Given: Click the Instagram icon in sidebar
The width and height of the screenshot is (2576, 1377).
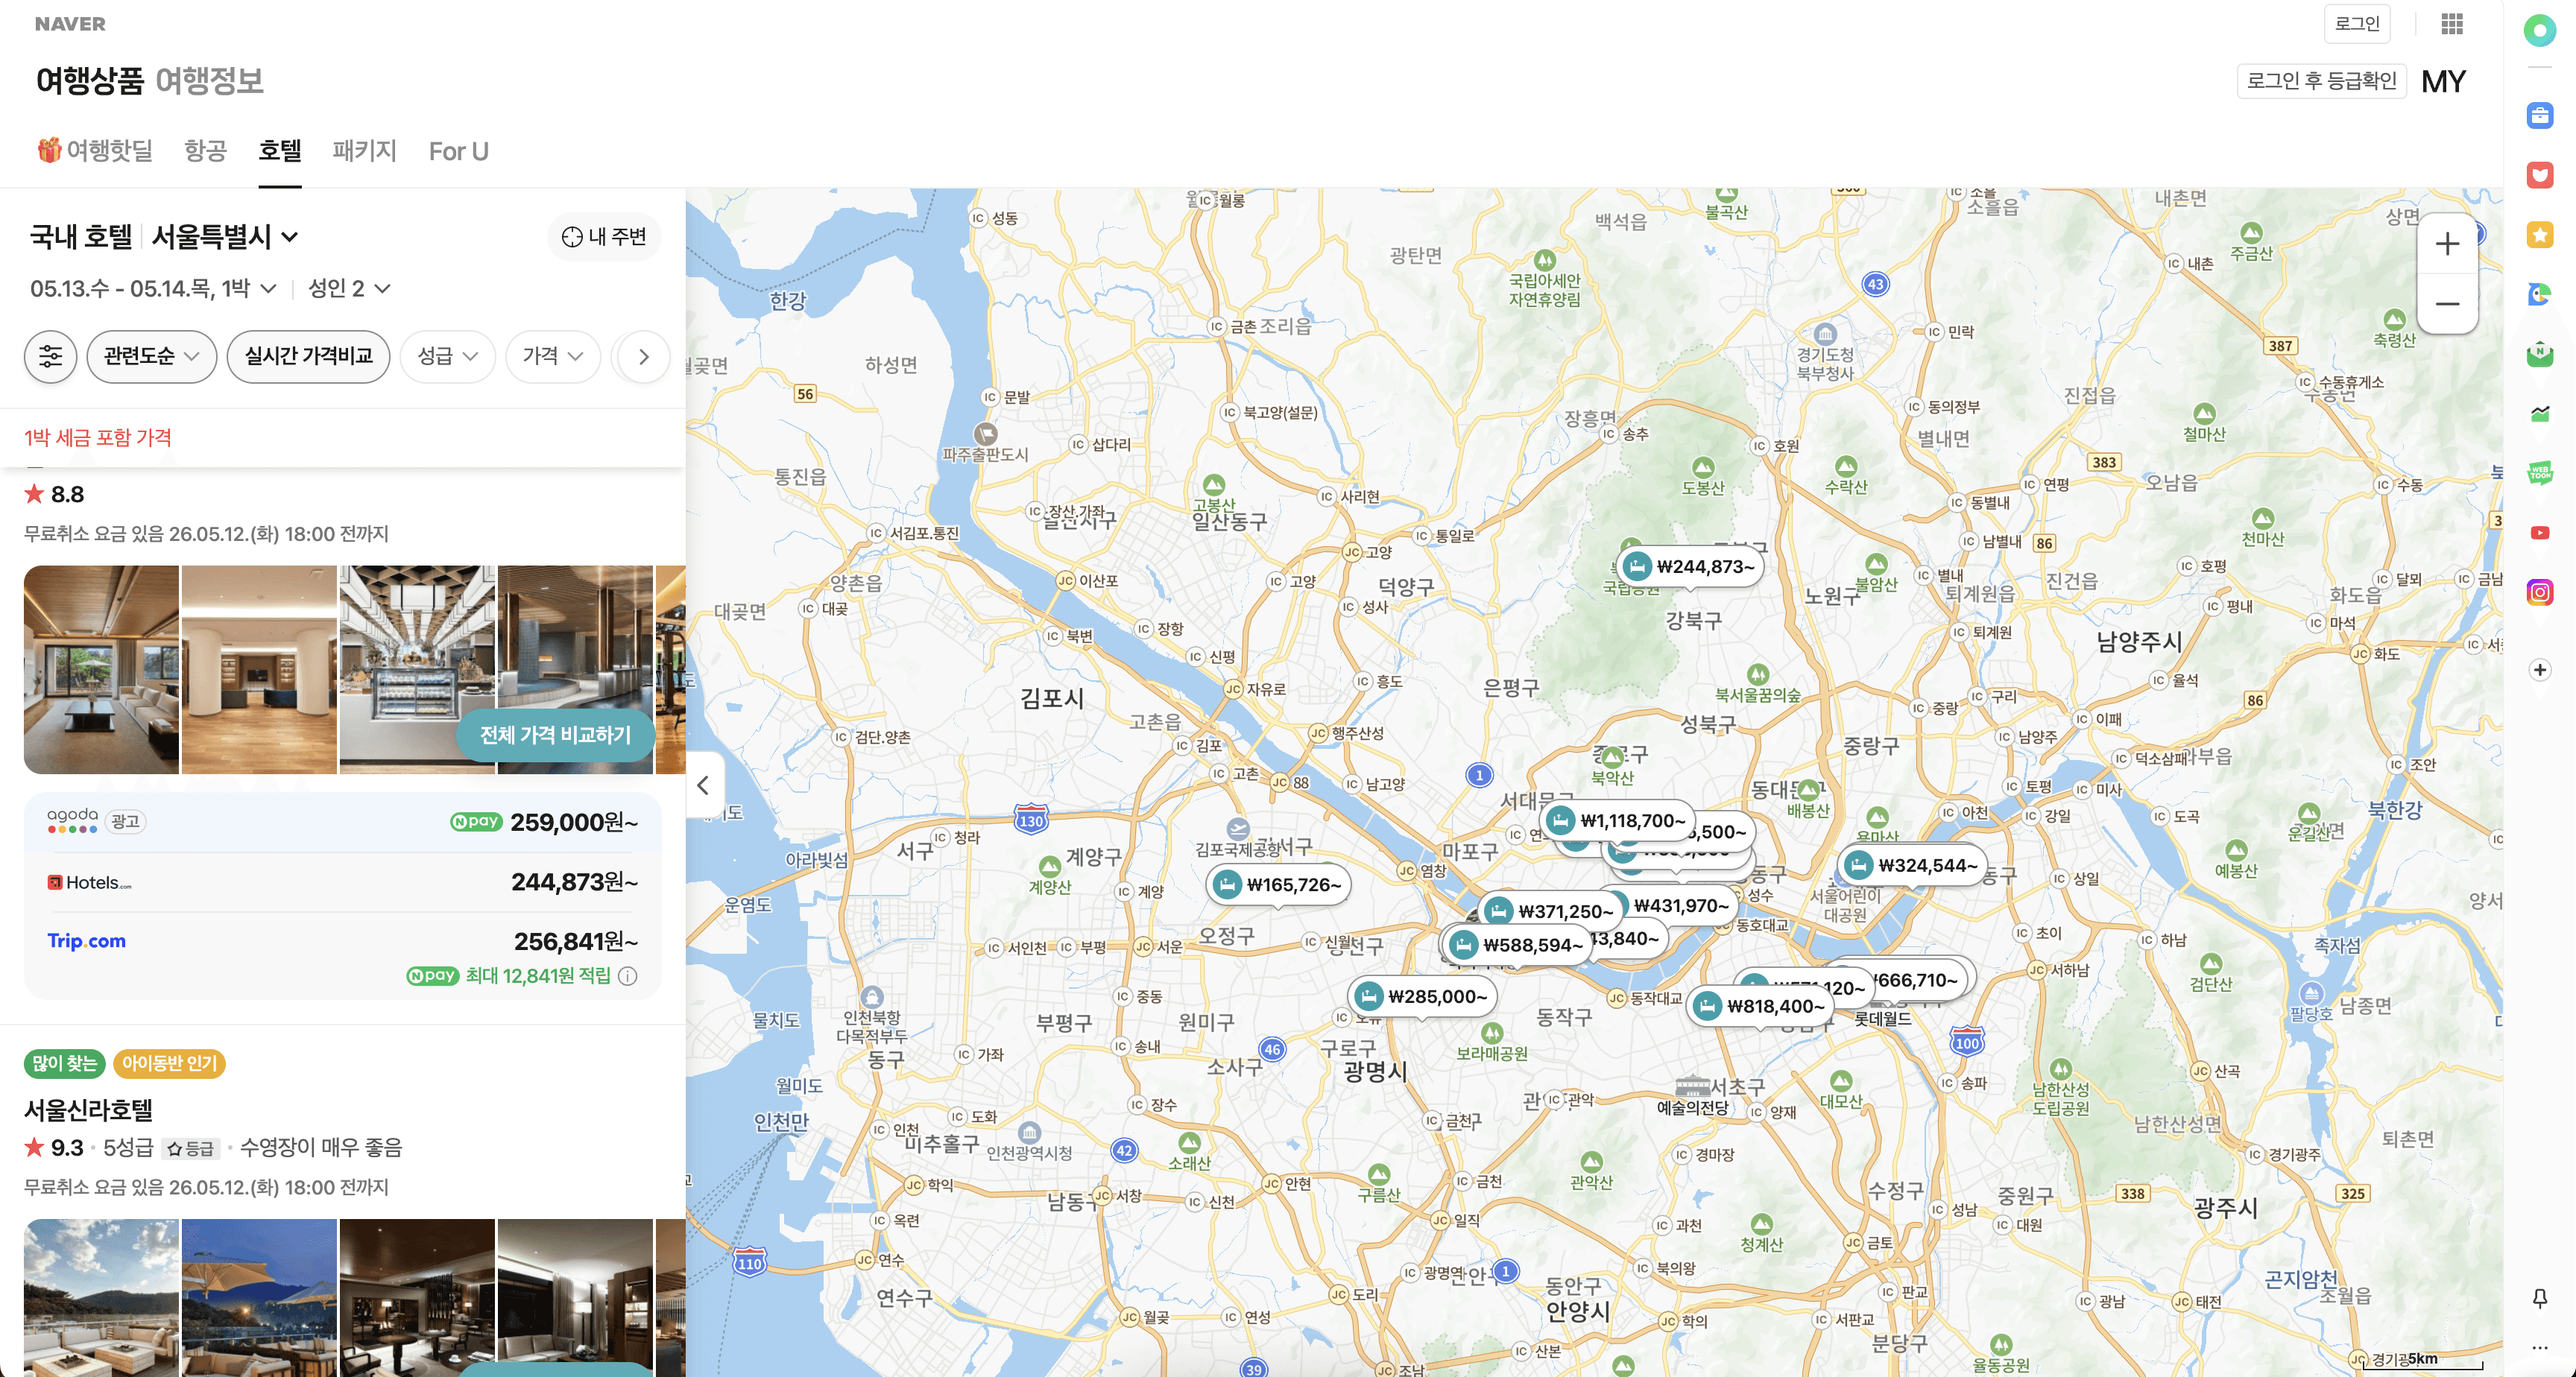Looking at the screenshot, I should coord(2539,592).
